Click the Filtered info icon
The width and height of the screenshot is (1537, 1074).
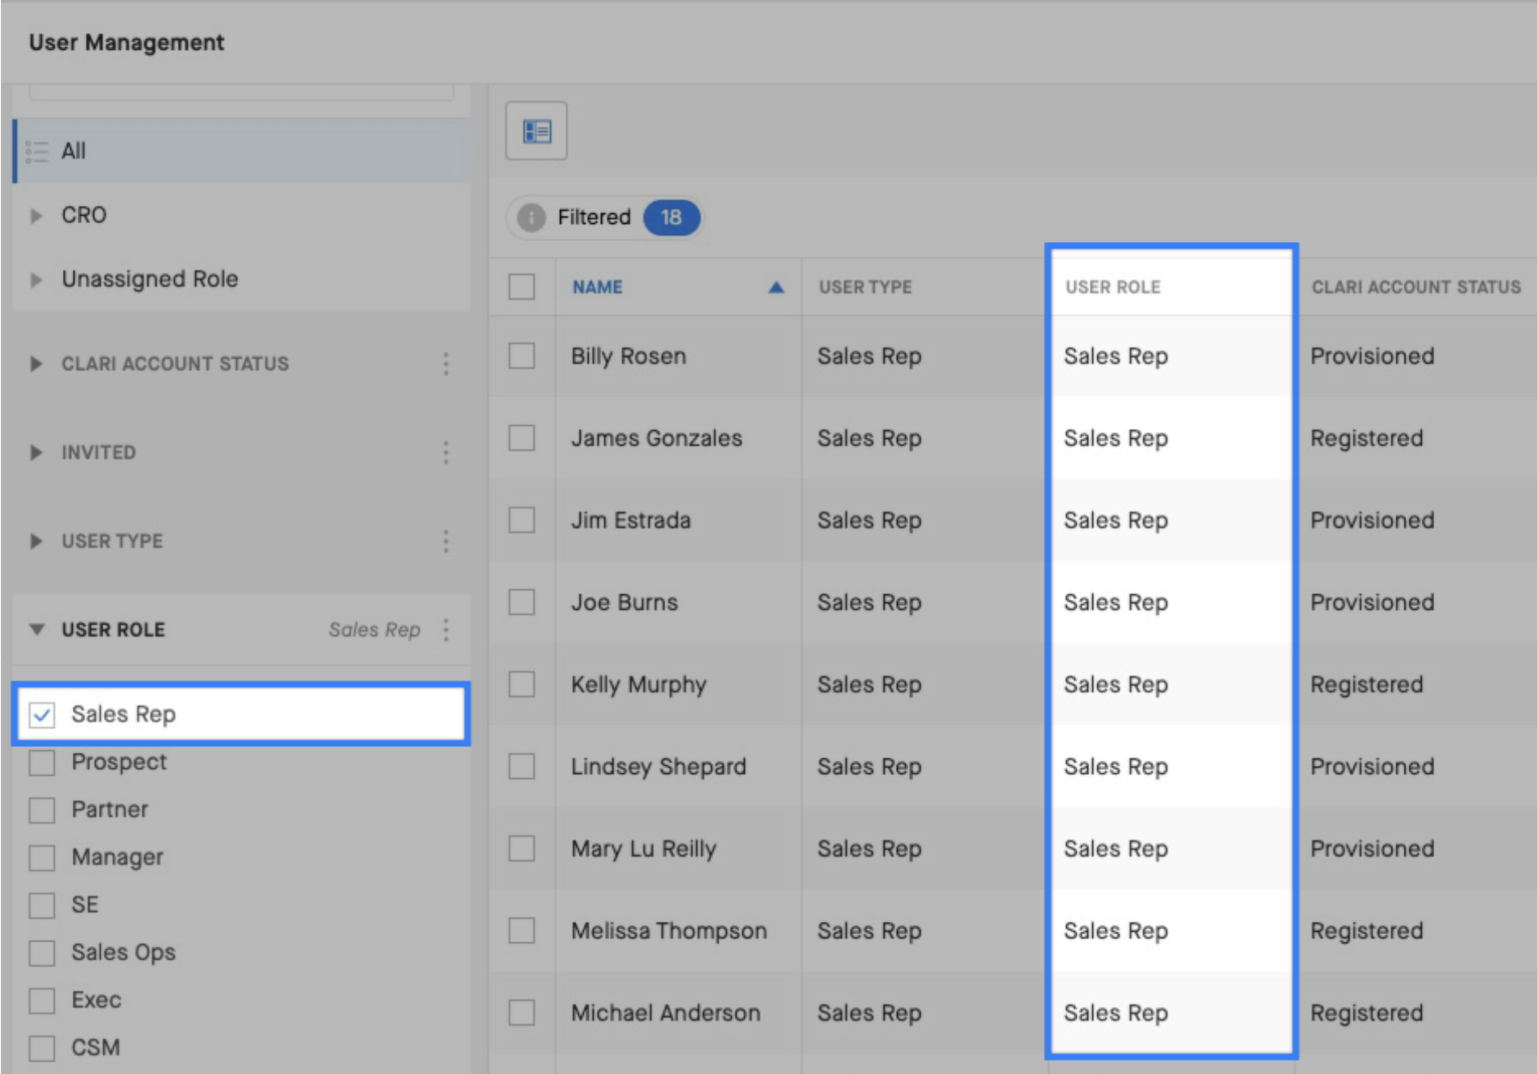[x=531, y=217]
